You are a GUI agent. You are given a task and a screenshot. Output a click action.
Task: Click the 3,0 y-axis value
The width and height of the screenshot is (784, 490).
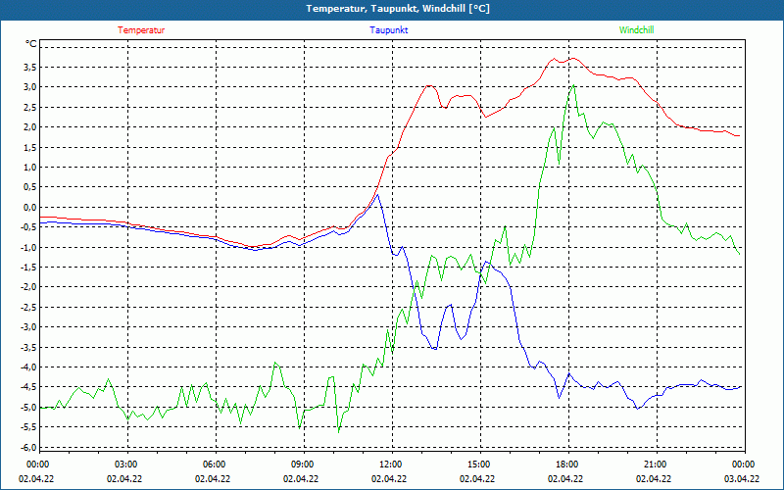[x=29, y=87]
